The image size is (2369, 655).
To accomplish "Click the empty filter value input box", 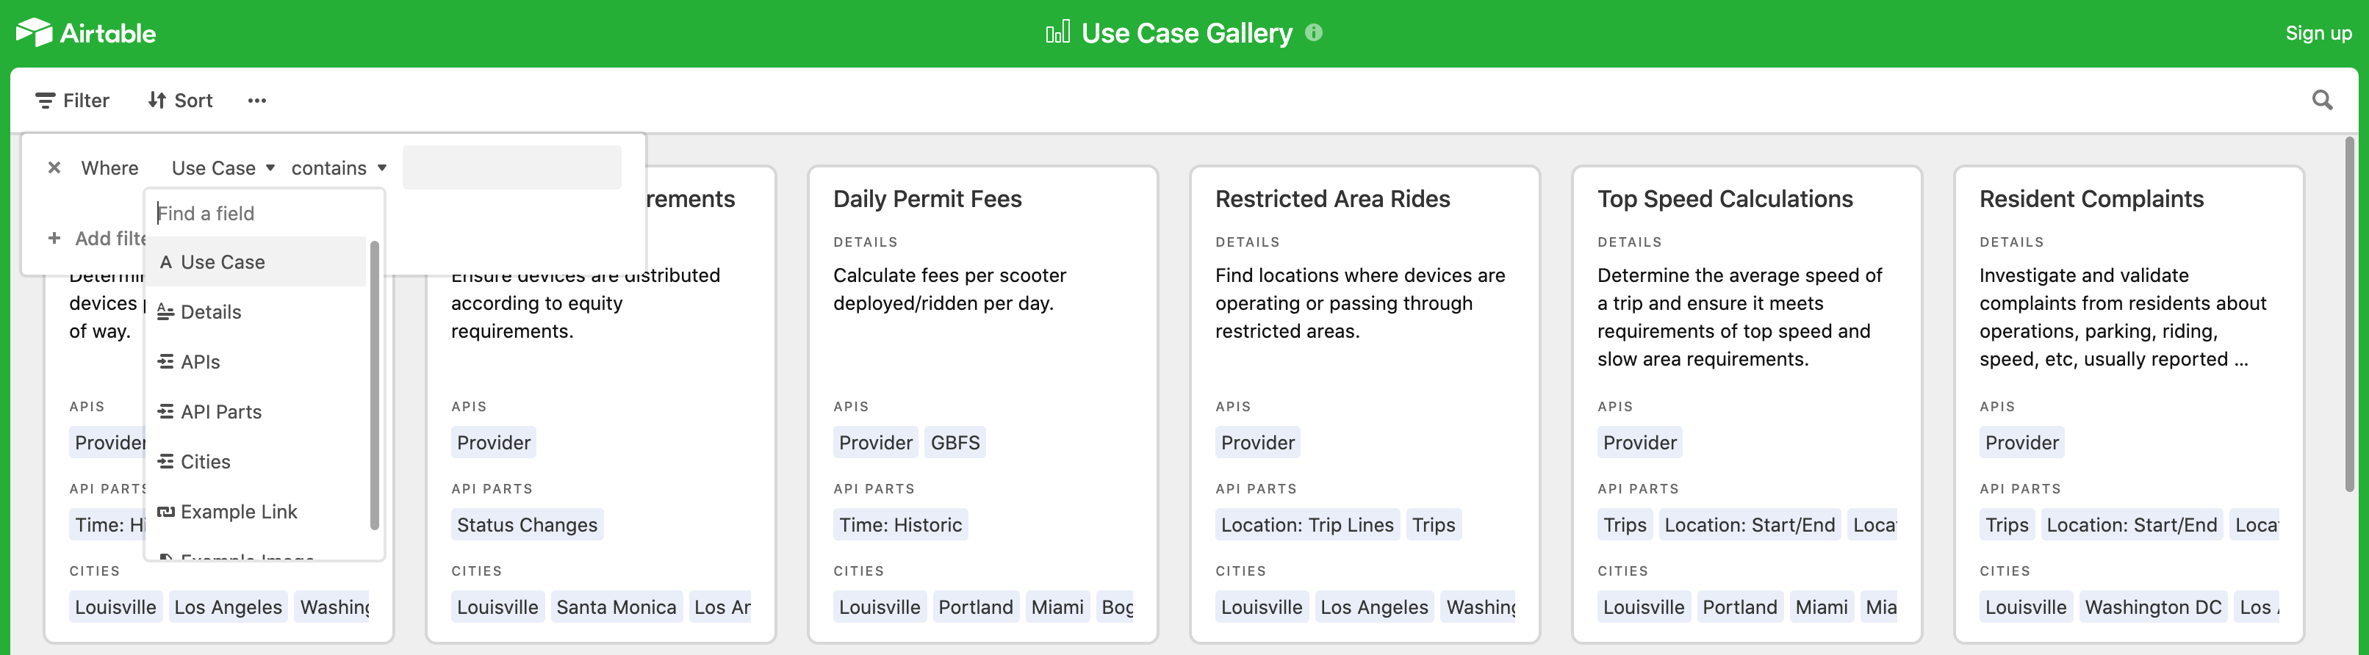I will pyautogui.click(x=511, y=167).
